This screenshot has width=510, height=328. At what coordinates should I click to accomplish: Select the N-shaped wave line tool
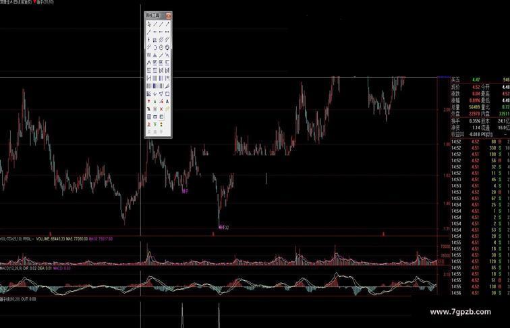[167, 55]
